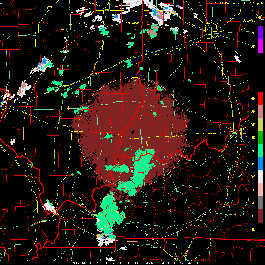Click the BI biological brown swatch
265x265 pixels.
click(x=260, y=216)
